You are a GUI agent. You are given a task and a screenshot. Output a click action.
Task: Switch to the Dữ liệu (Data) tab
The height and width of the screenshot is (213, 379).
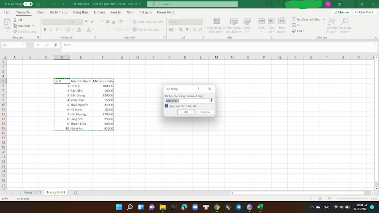click(99, 12)
